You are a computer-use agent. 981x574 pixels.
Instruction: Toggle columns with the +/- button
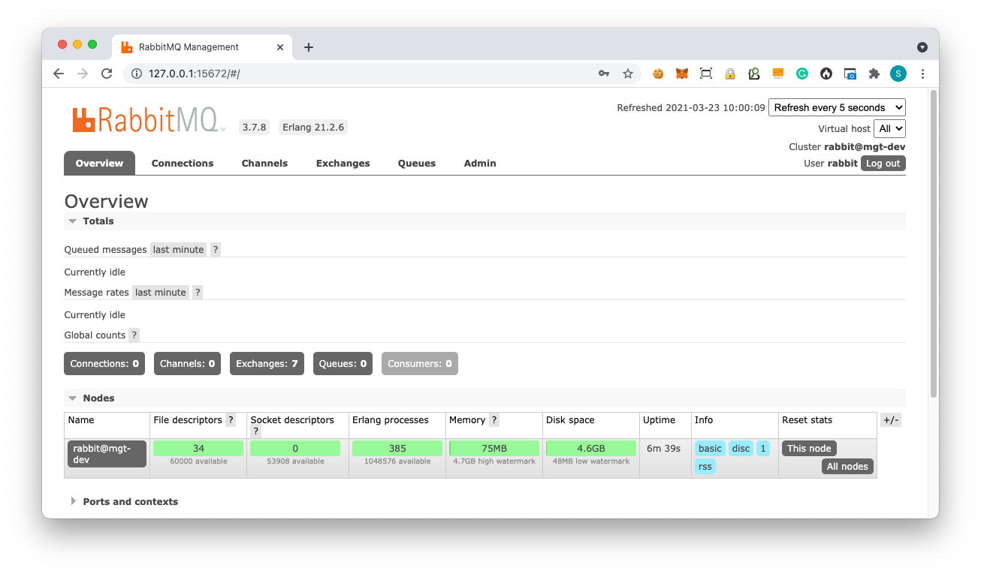891,420
